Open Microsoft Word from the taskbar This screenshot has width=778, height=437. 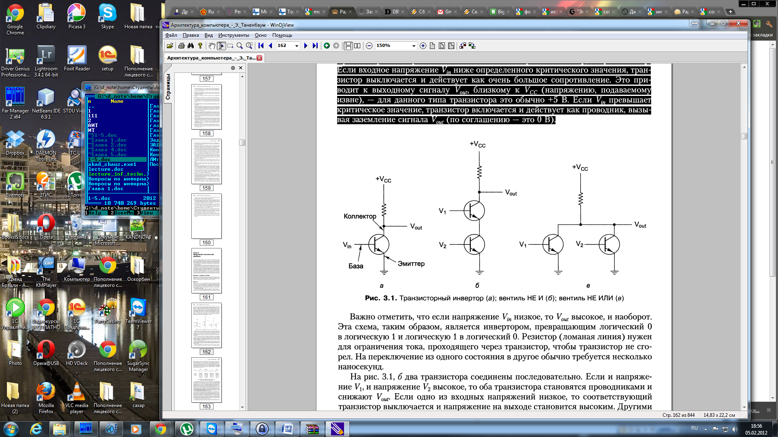287,429
